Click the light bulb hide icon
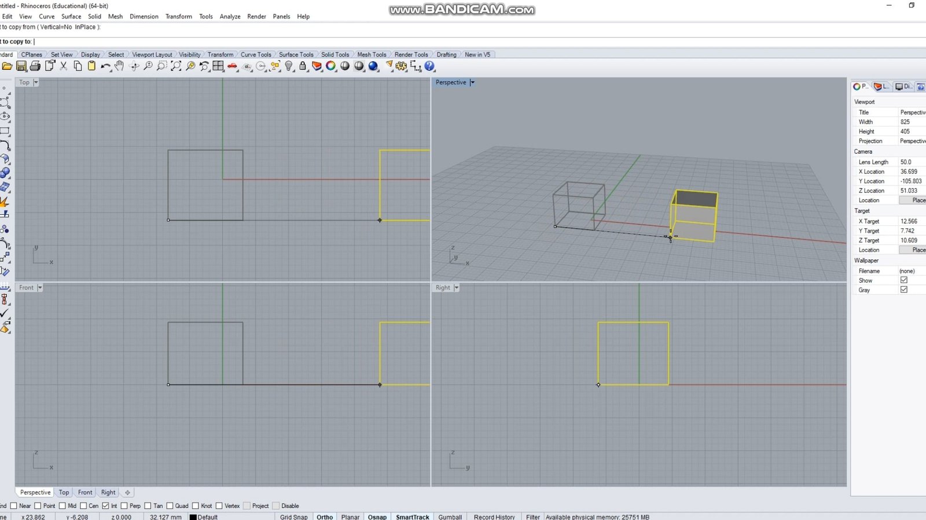The height and width of the screenshot is (520, 926). click(x=289, y=66)
